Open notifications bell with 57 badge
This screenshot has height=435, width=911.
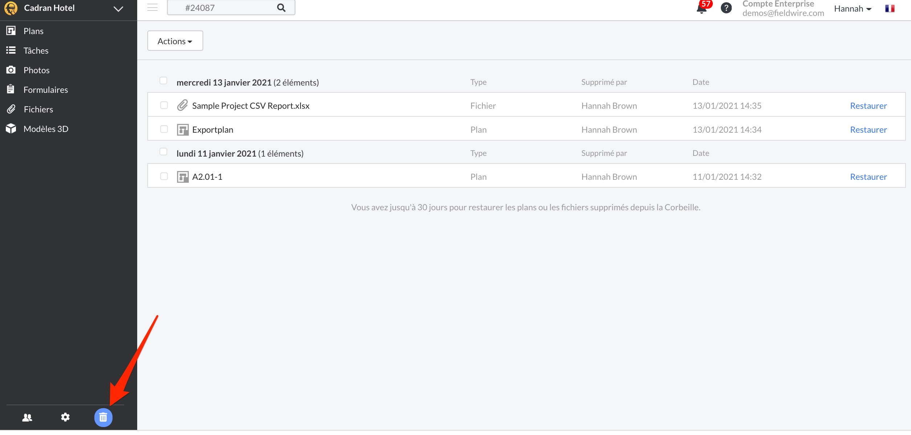click(x=702, y=8)
